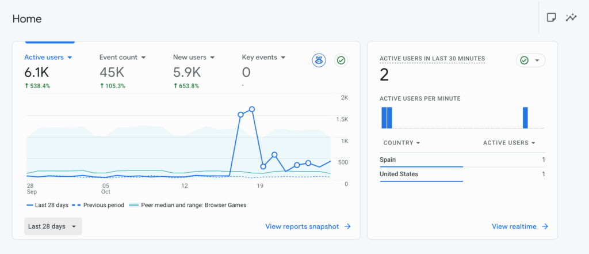Image resolution: width=589 pixels, height=254 pixels.
Task: Click the green checkmark on the realtime card
Action: coord(524,60)
